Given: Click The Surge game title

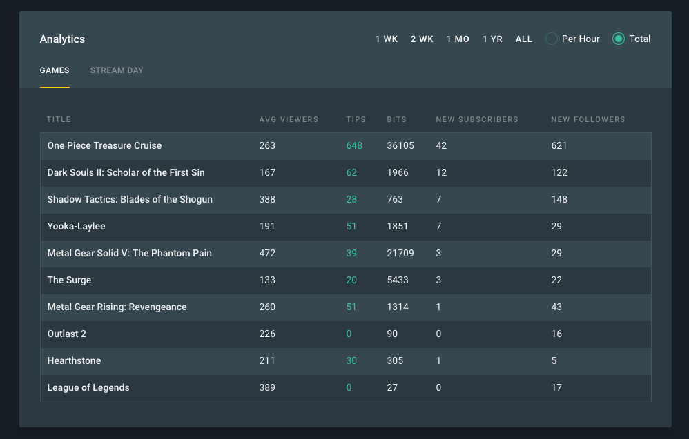Looking at the screenshot, I should tap(70, 280).
